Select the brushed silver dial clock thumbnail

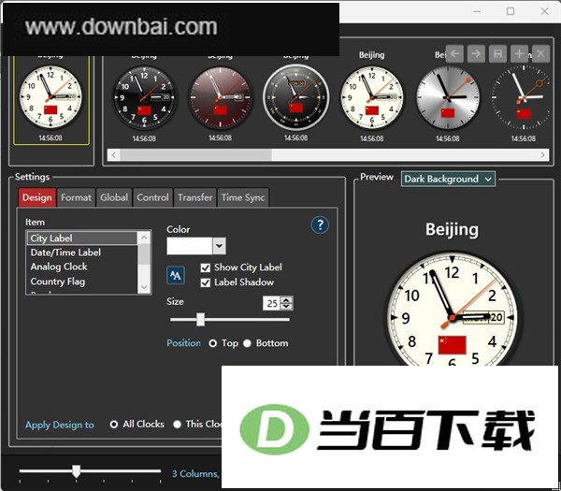(448, 97)
